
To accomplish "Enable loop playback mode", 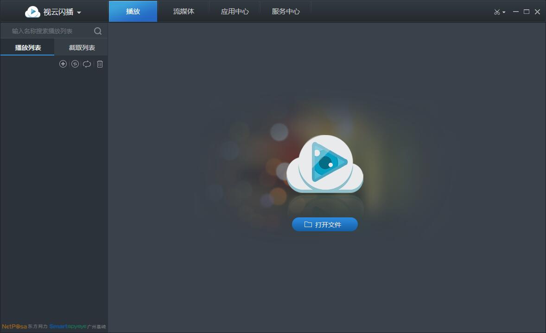I will [x=87, y=64].
